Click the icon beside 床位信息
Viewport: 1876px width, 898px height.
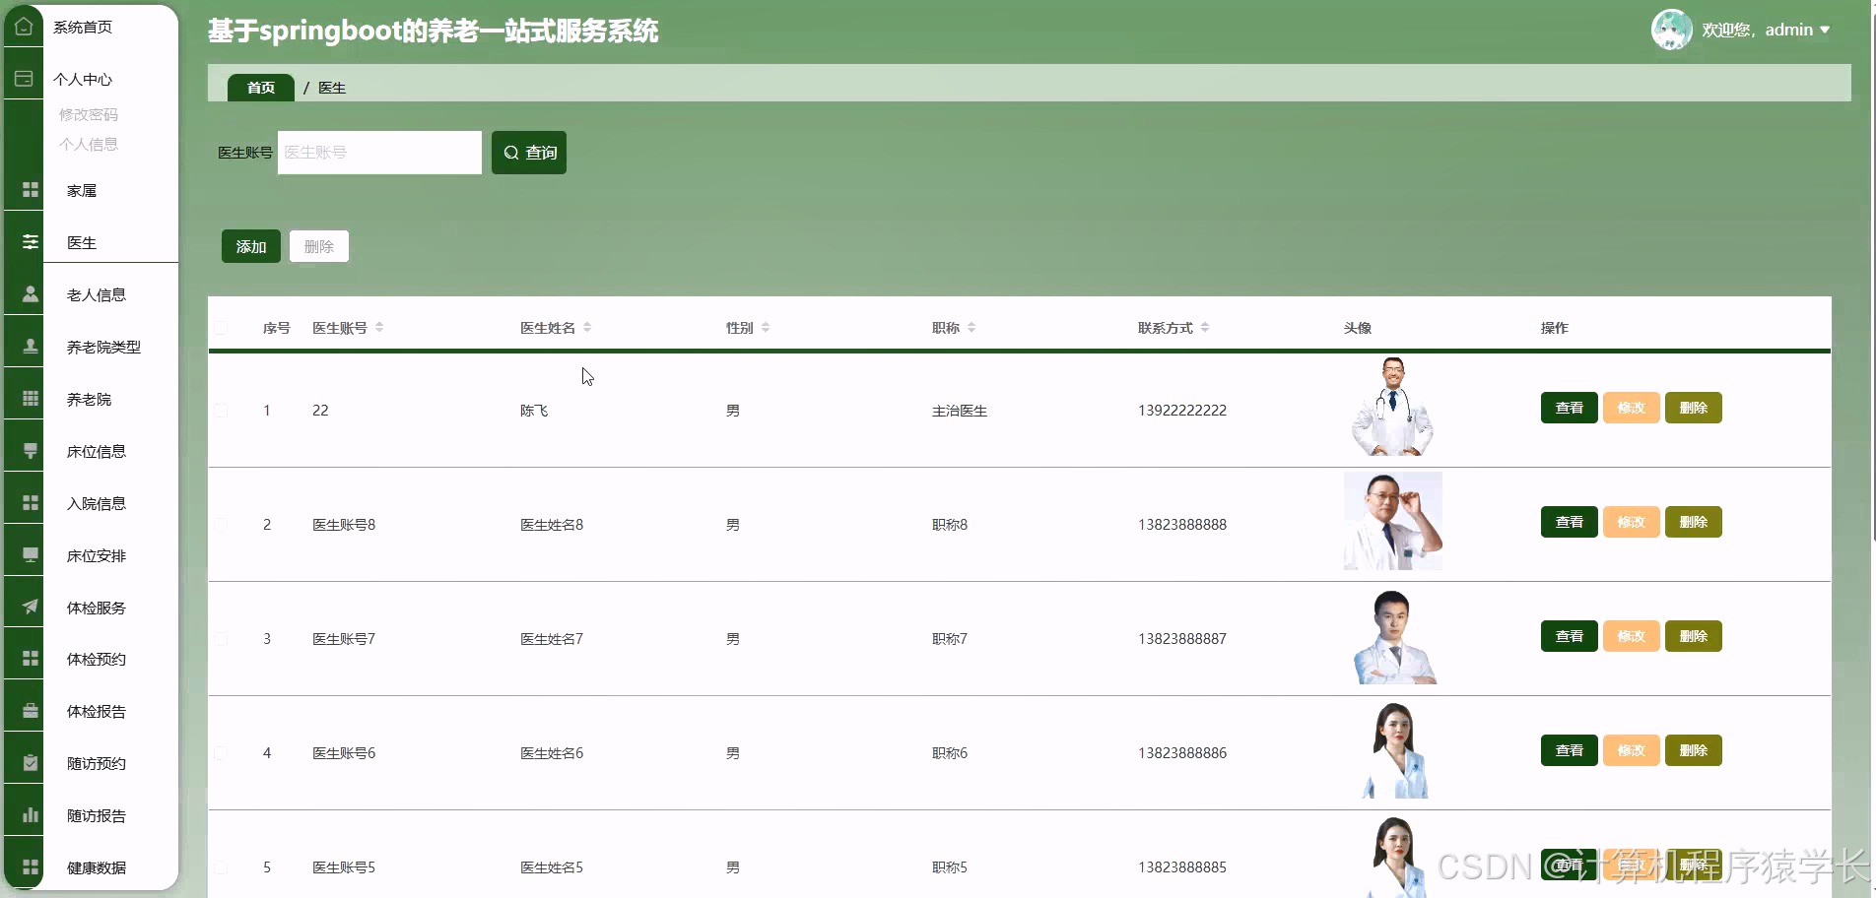31,451
